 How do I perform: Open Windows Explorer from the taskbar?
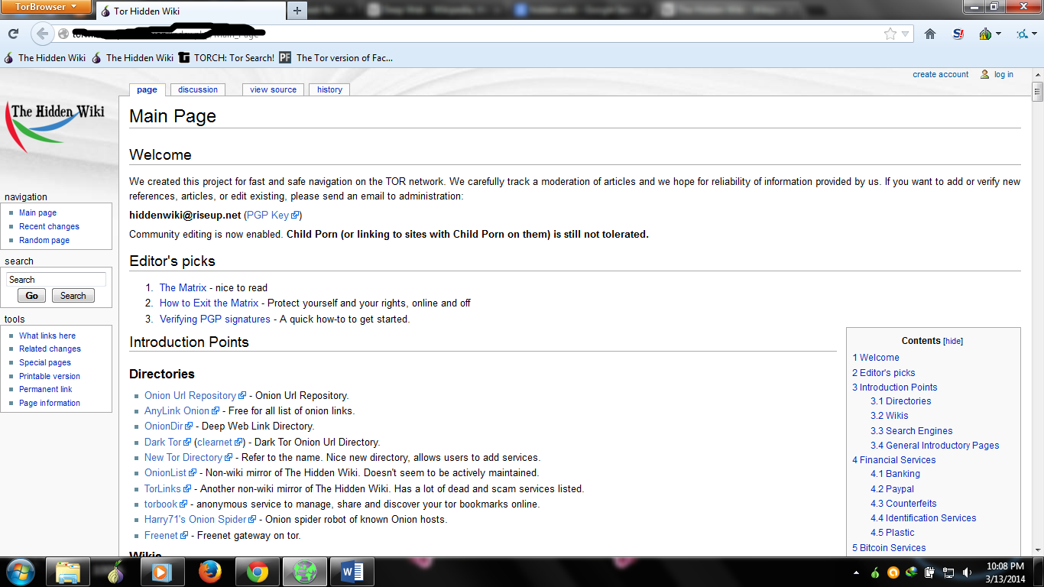tap(68, 572)
